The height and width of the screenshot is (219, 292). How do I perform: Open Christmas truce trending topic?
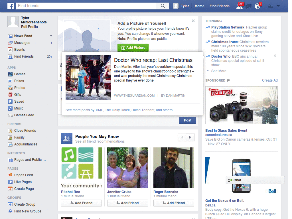pos(224,42)
